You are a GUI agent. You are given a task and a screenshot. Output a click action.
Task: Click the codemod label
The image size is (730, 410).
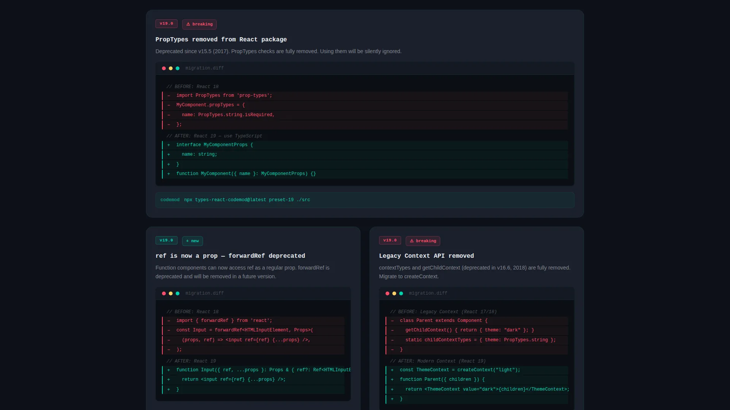(170, 200)
